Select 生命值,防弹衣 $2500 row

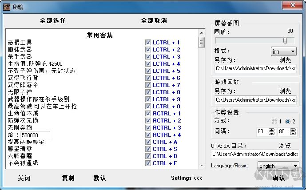[35, 64]
